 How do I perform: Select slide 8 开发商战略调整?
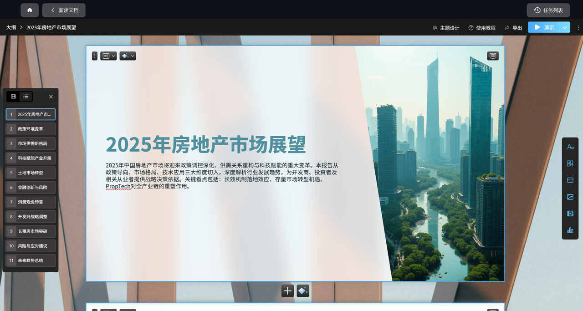(31, 216)
